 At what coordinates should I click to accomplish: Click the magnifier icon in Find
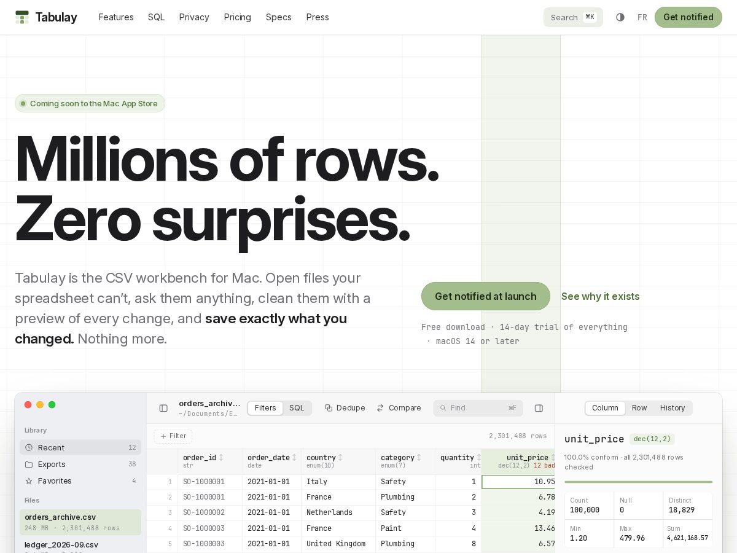click(x=443, y=408)
